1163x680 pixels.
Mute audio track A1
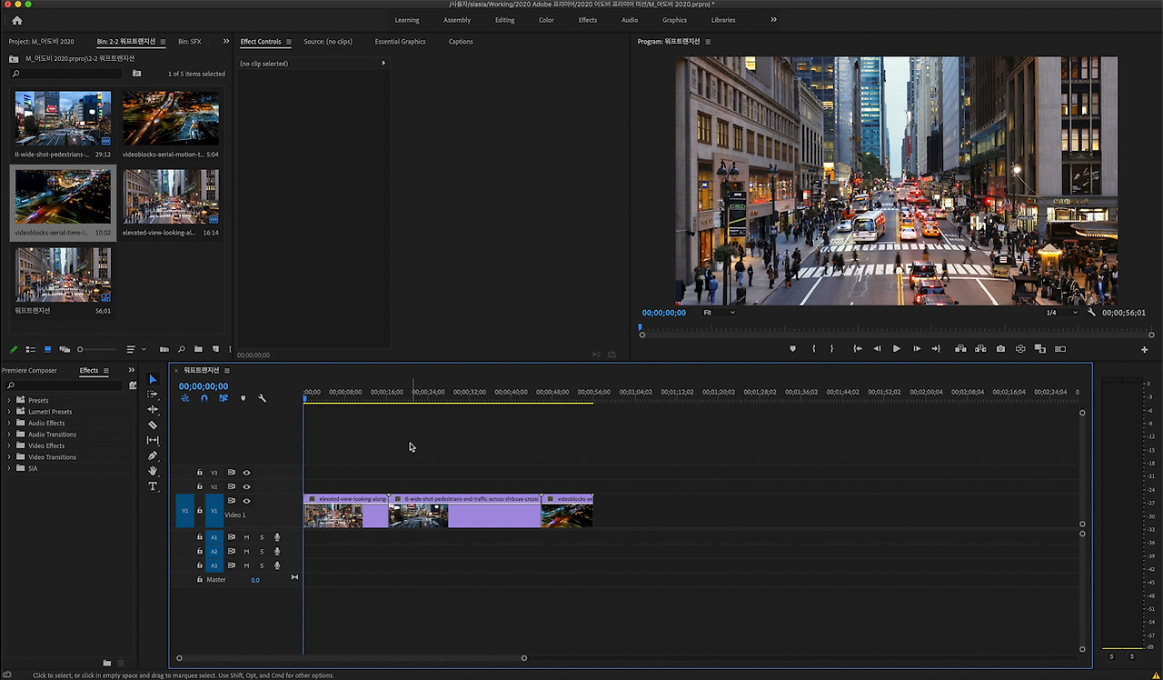click(x=246, y=537)
